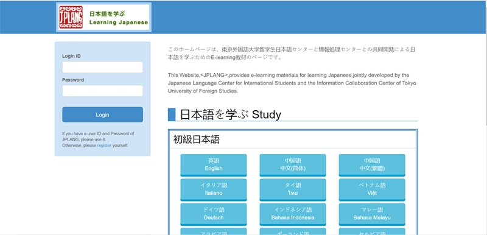This screenshot has width=487, height=235.
Task: Focus the Password input field
Action: pyautogui.click(x=102, y=91)
